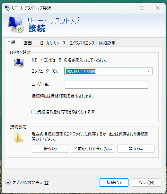
Task: Expand the コンピューター address dropdown arrow
Action: [149, 71]
